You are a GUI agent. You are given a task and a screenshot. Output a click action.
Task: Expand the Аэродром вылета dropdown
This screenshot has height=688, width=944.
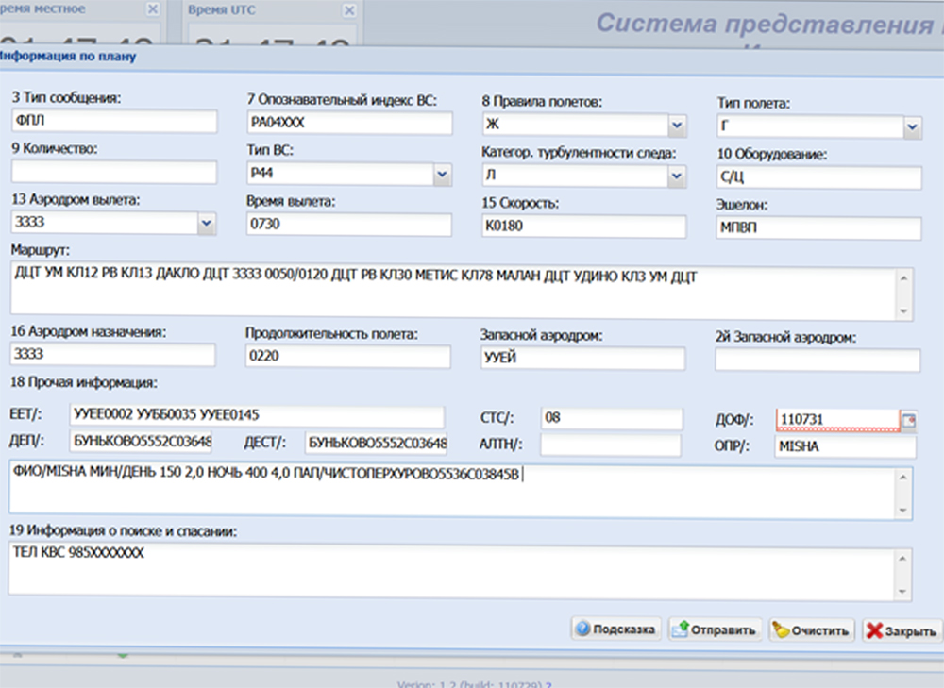tap(207, 223)
